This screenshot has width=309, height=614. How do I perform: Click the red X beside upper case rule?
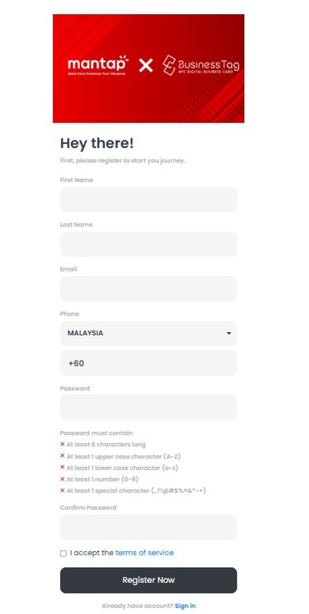62,456
